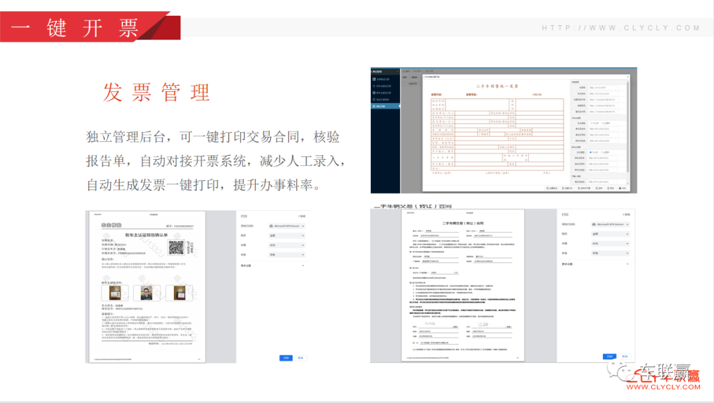Close the invoice dialog with the X
Screen dimensions: 714x403
coord(628,77)
